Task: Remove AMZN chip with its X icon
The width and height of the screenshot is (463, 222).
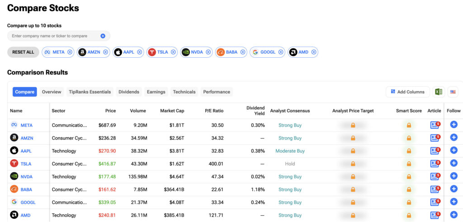Action: tap(105, 52)
